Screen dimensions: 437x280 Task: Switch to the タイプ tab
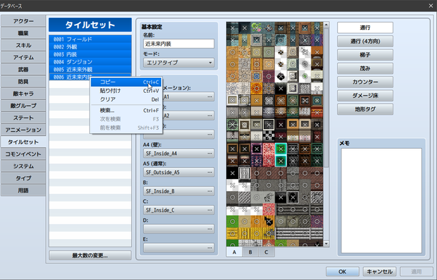tap(23, 178)
